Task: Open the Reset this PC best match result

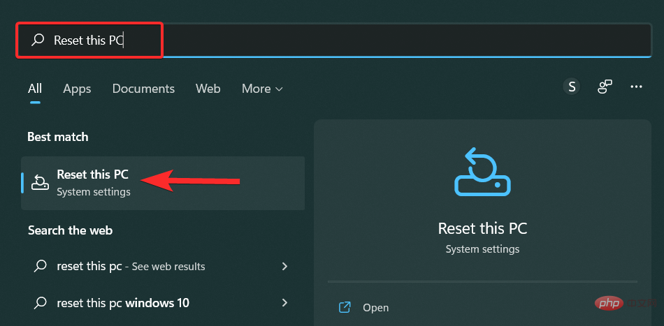Action: (92, 182)
